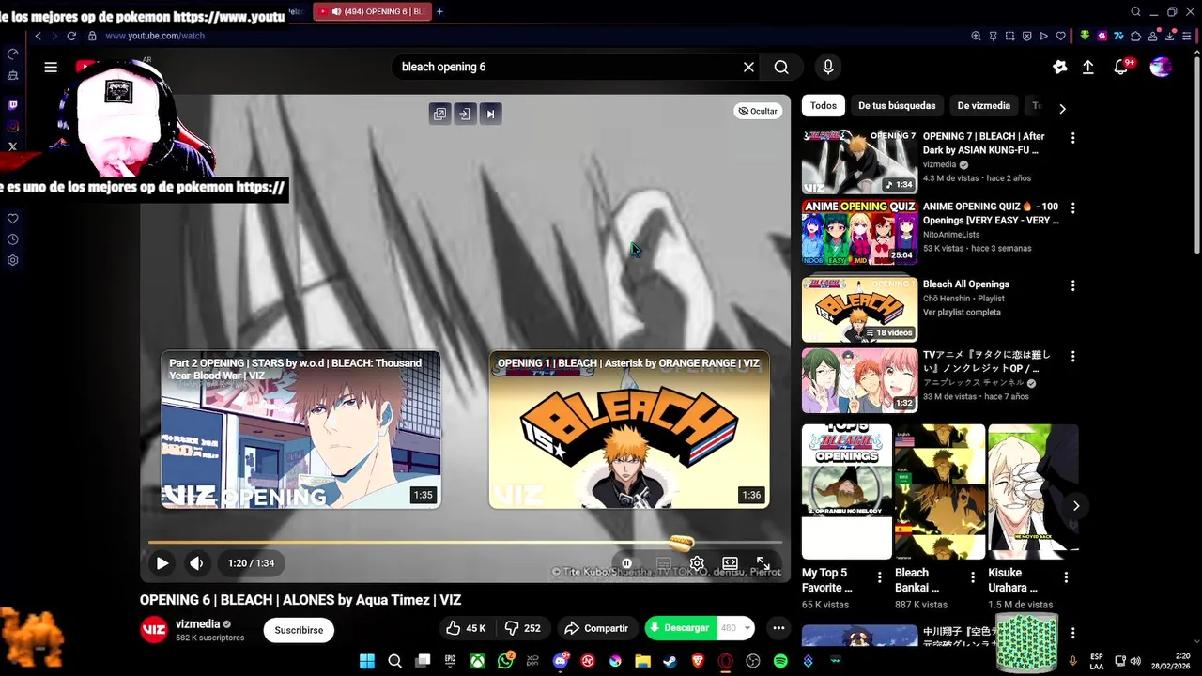Start voice search with microphone icon
Viewport: 1202px width, 676px height.
pos(827,67)
